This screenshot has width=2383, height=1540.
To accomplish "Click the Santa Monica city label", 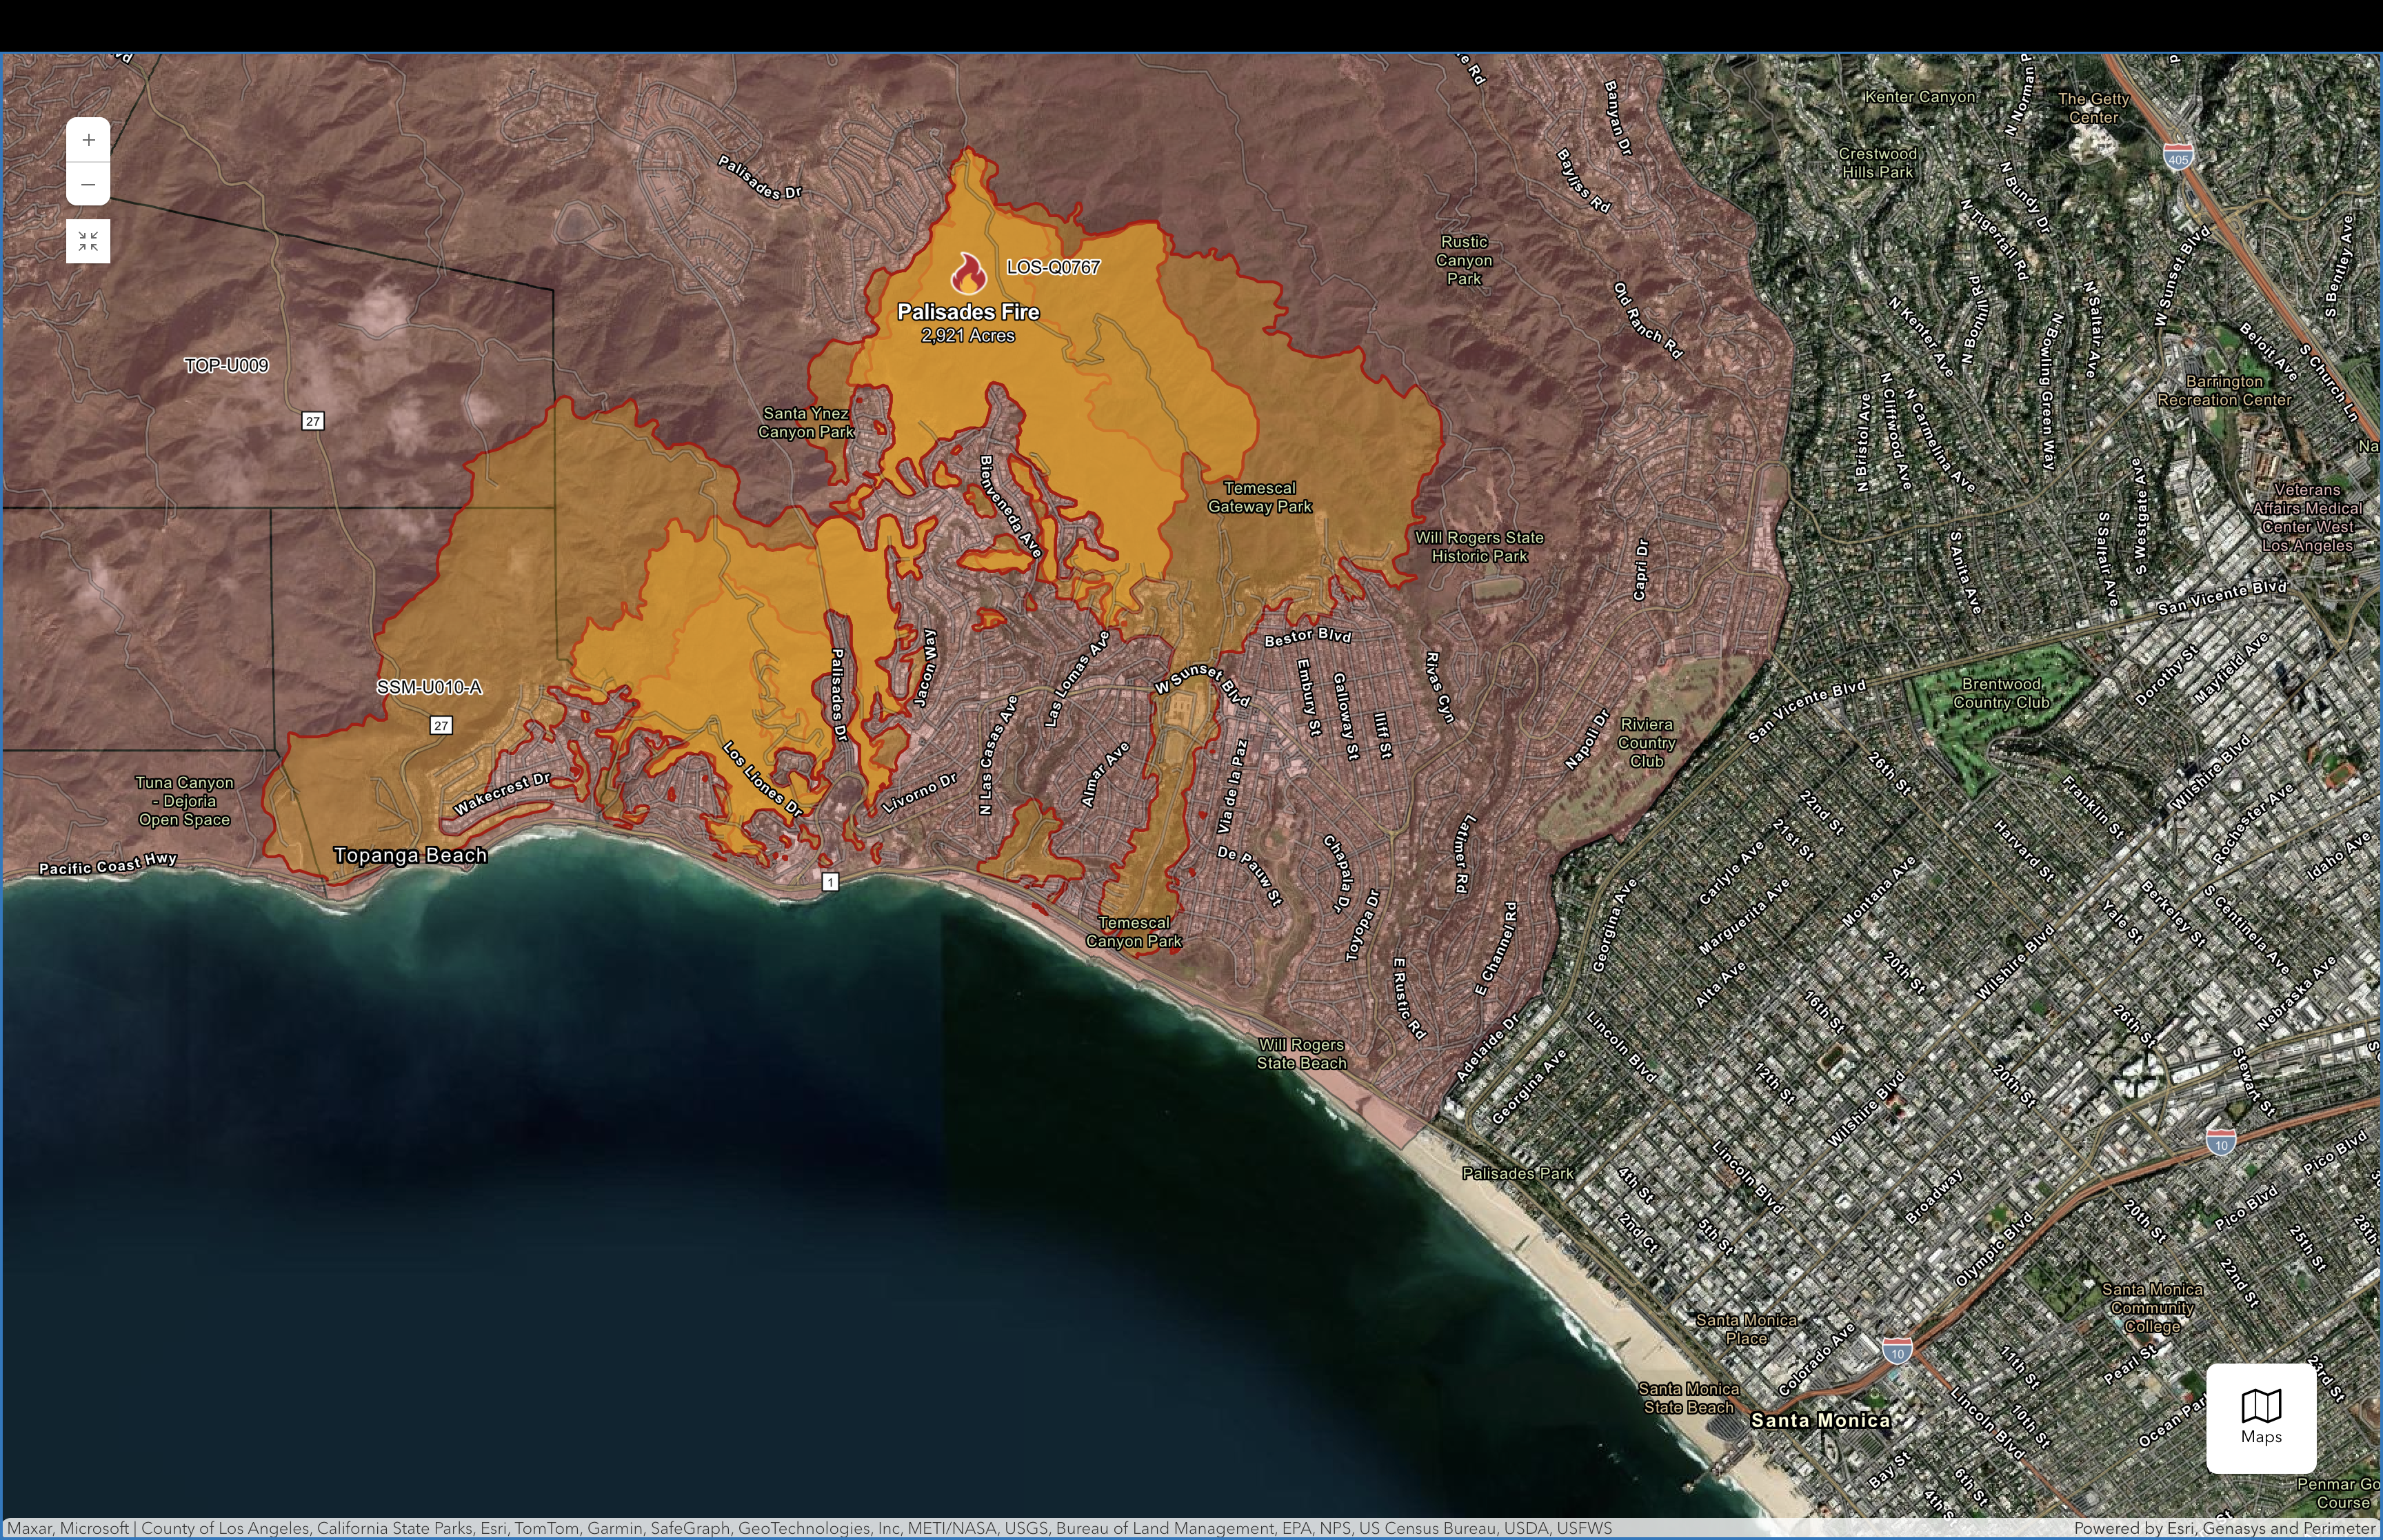I will pos(1820,1420).
